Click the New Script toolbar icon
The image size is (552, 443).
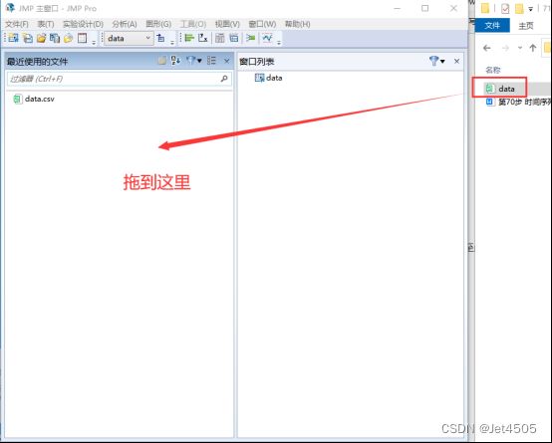(28, 38)
